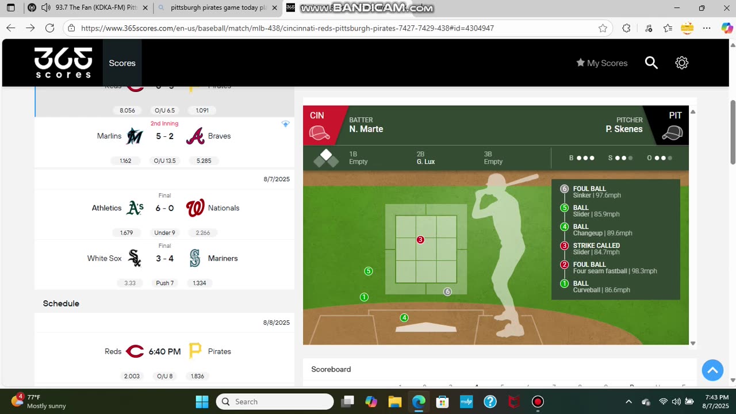Open Edge settings and more menu

(x=707, y=28)
